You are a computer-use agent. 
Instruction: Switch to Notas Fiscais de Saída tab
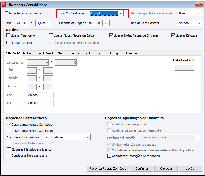coord(39,53)
